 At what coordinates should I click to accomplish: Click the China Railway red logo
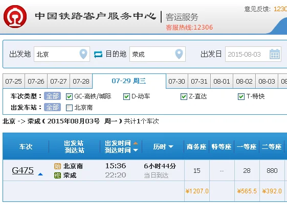coord(15,16)
